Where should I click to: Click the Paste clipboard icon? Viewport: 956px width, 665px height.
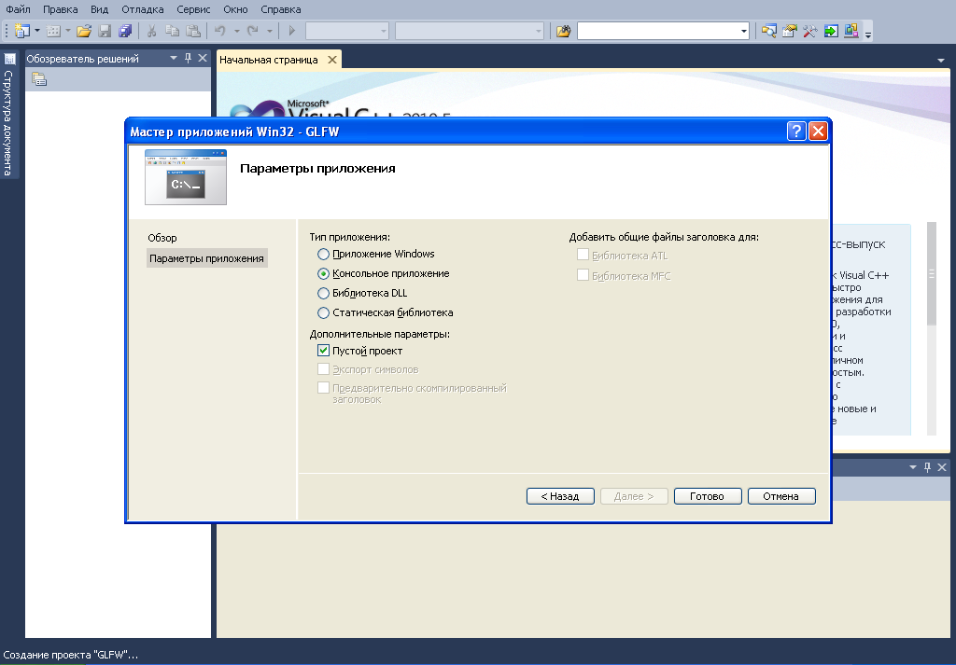[192, 31]
